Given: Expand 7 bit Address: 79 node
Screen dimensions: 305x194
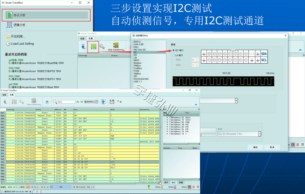Looking at the screenshot, I should point(167,120).
